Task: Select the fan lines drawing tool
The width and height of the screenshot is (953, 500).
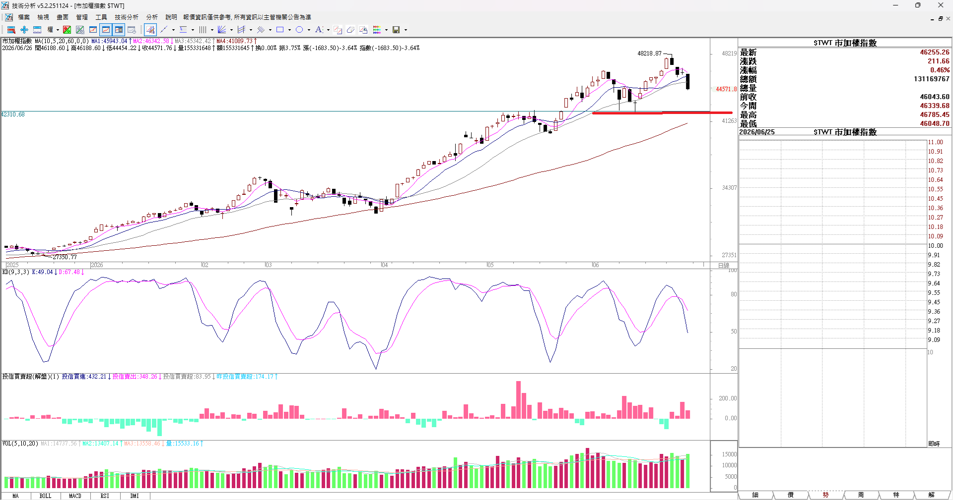Action: pyautogui.click(x=222, y=30)
